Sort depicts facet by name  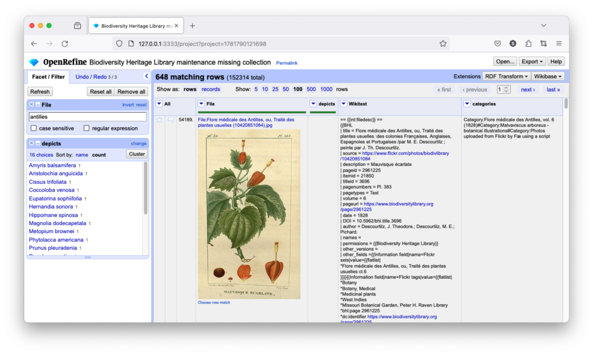pos(82,155)
